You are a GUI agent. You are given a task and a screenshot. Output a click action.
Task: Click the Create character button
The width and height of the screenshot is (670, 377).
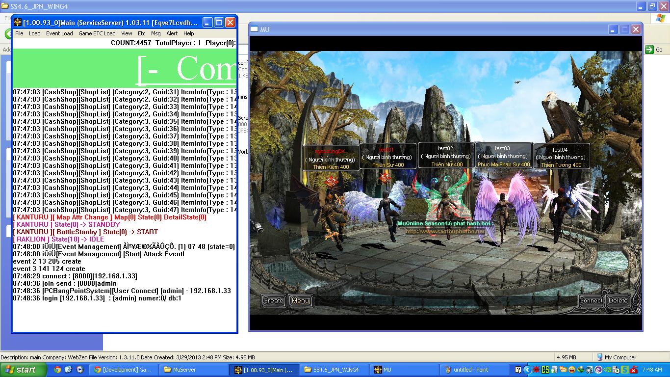273,300
